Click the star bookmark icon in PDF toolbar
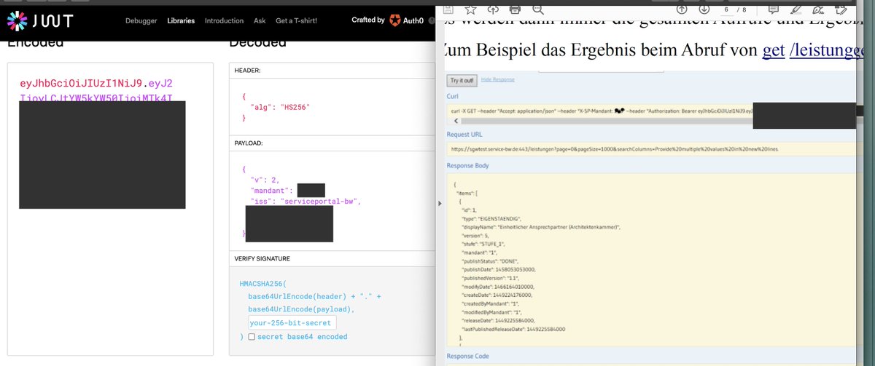Viewport: 875px width, 366px height. [470, 9]
